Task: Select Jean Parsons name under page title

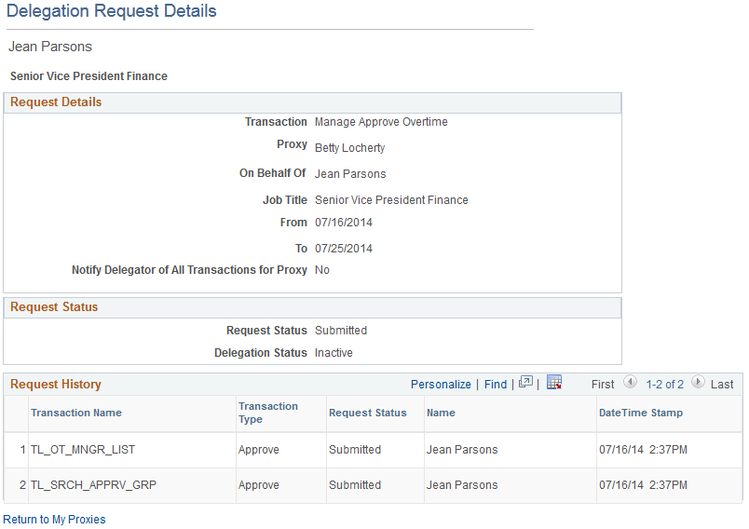Action: point(50,47)
